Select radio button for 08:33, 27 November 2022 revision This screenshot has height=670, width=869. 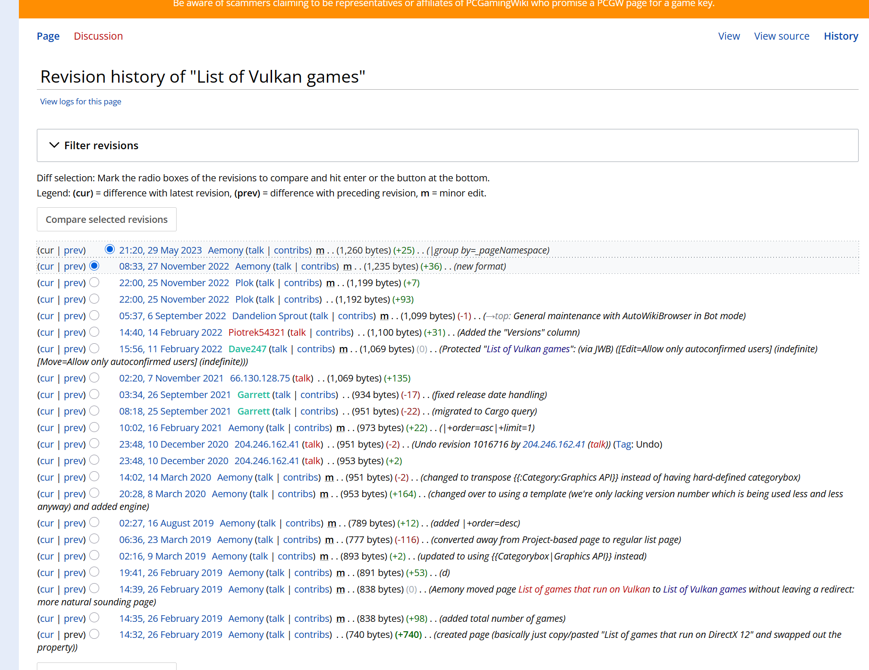pos(94,266)
